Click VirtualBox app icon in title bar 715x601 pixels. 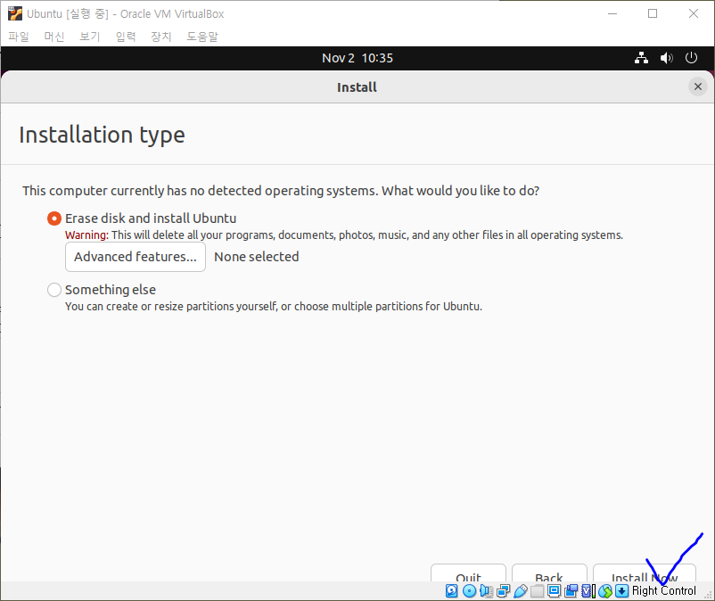[14, 13]
